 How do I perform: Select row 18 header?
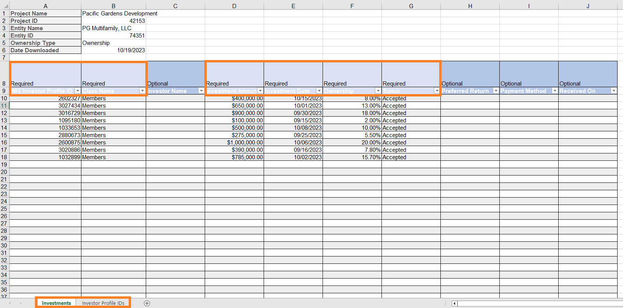pyautogui.click(x=4, y=157)
